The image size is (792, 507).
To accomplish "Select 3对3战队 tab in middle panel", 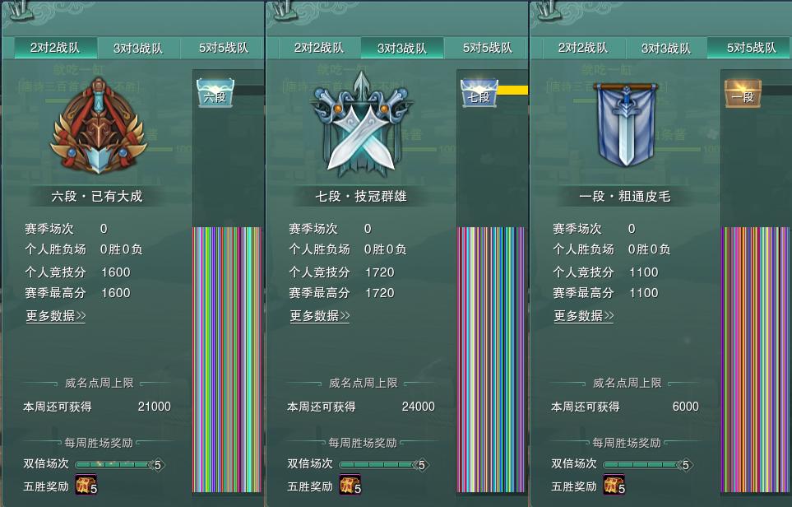I will [402, 48].
